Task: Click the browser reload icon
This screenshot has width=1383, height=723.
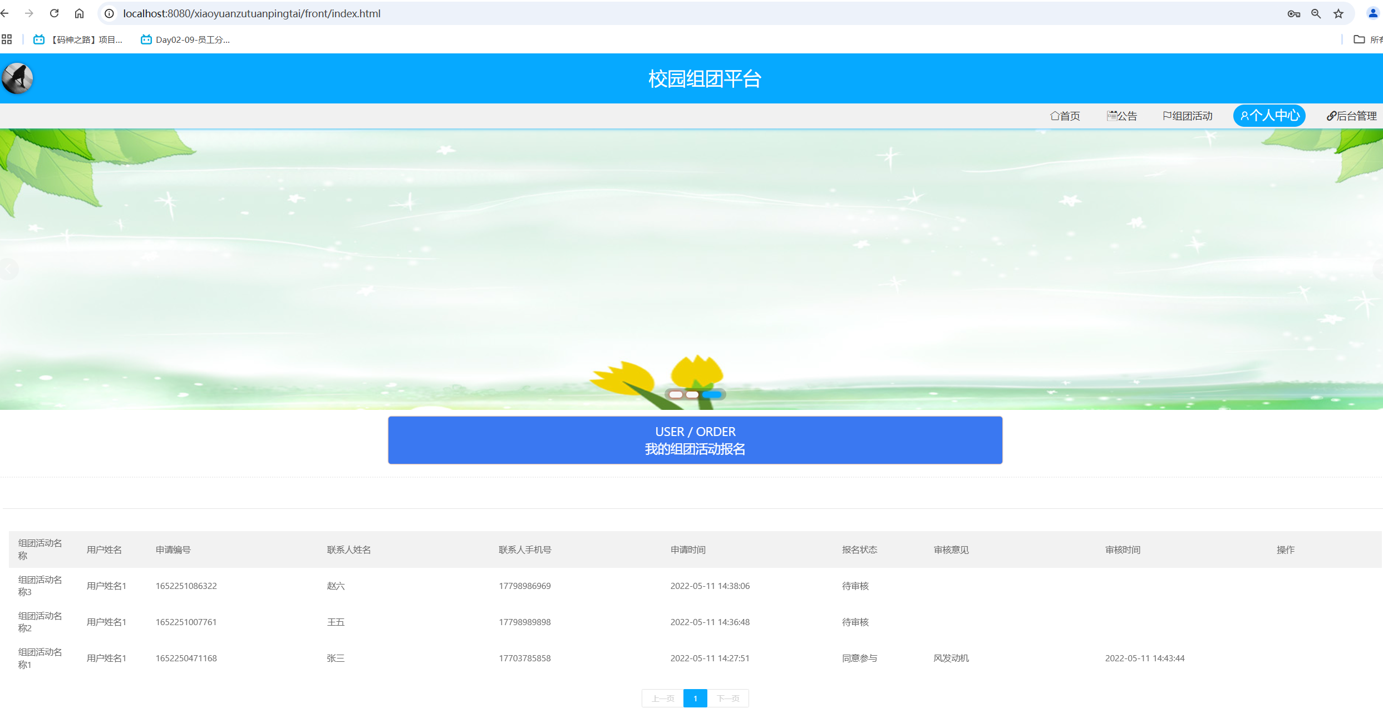Action: tap(54, 13)
